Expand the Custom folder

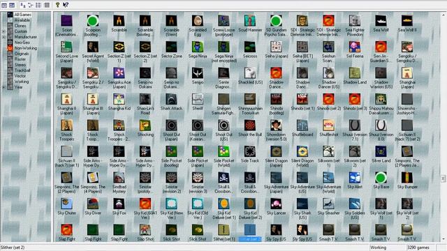point(3,31)
